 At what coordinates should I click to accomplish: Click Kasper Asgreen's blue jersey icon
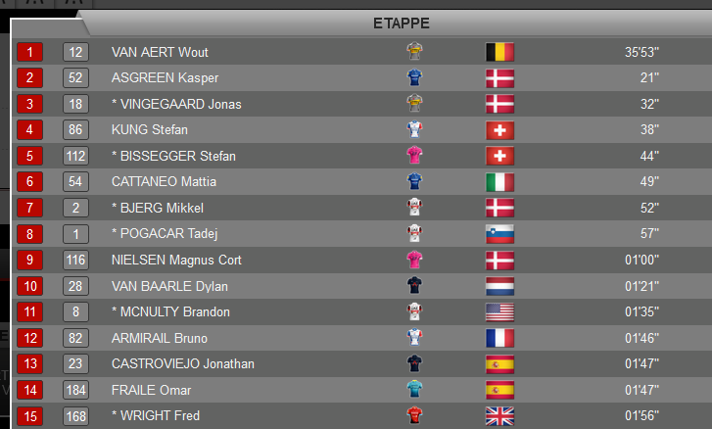click(x=414, y=77)
